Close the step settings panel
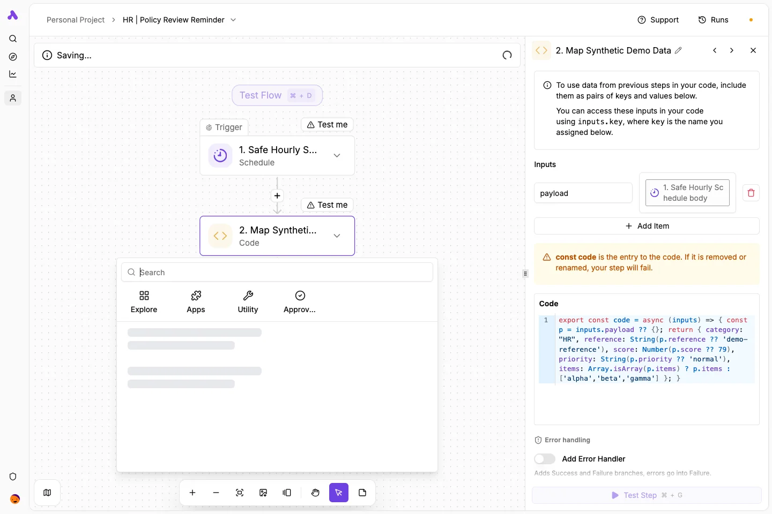 point(753,50)
